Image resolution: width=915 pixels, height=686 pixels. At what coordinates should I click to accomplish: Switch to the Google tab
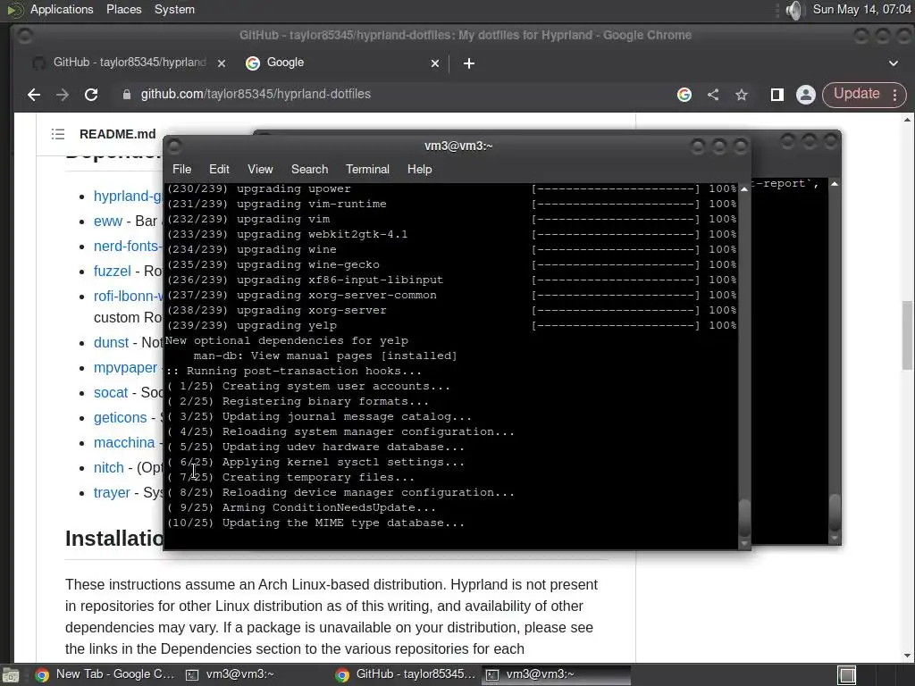point(341,63)
